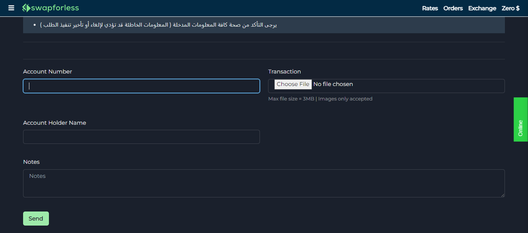Navigate to the Exchange section

(482, 8)
